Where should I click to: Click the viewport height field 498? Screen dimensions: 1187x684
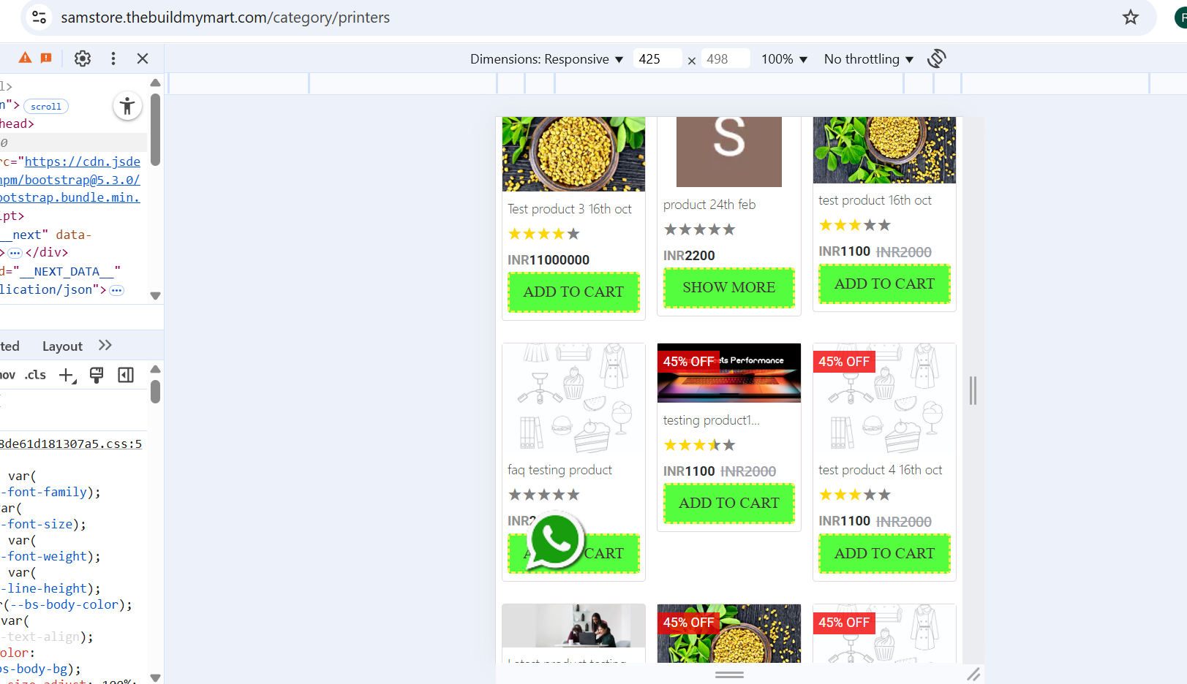tap(726, 59)
